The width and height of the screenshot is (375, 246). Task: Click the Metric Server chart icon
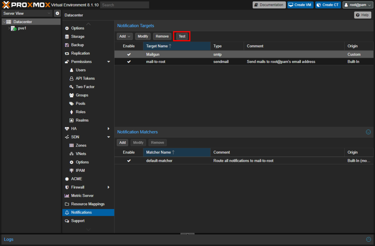67,196
